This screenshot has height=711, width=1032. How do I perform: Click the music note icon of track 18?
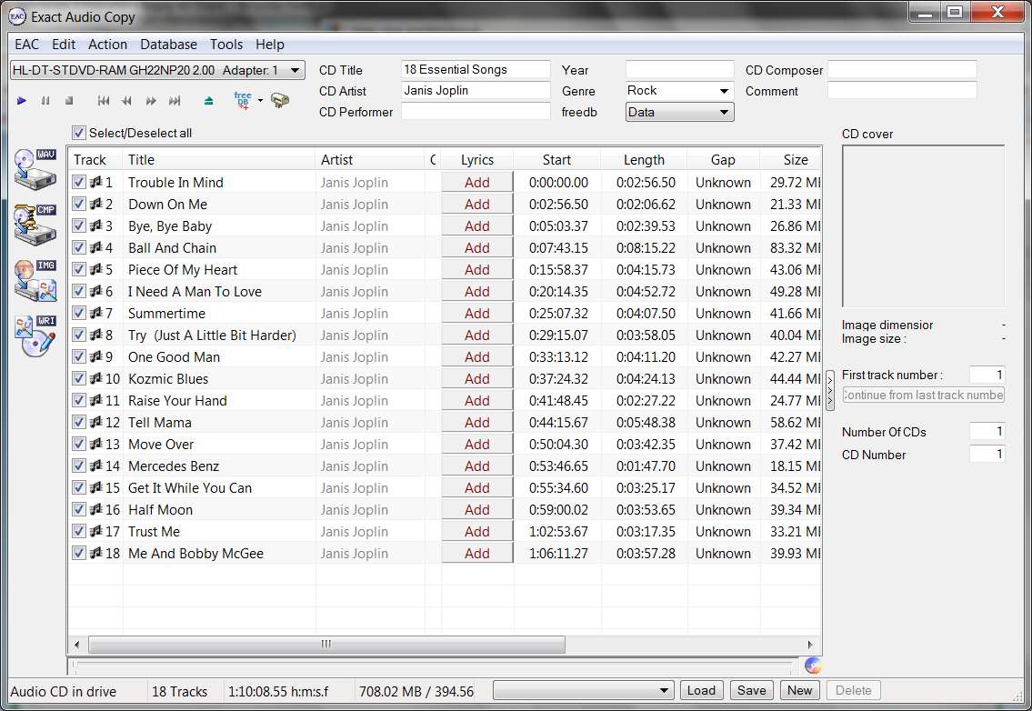coord(96,553)
